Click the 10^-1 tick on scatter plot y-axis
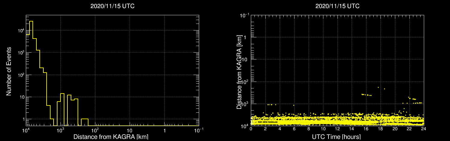This screenshot has height=141, width=450. coord(244,15)
